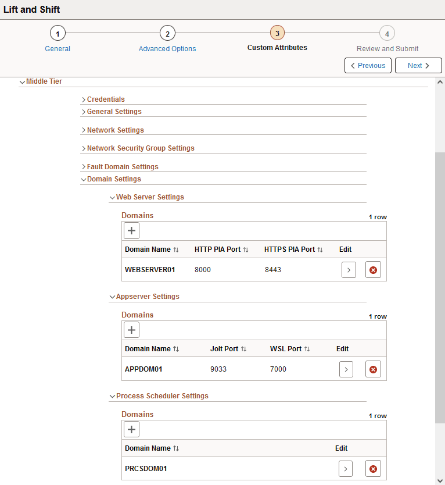The image size is (445, 485).
Task: Click the 7000 WSL port value
Action: point(278,369)
